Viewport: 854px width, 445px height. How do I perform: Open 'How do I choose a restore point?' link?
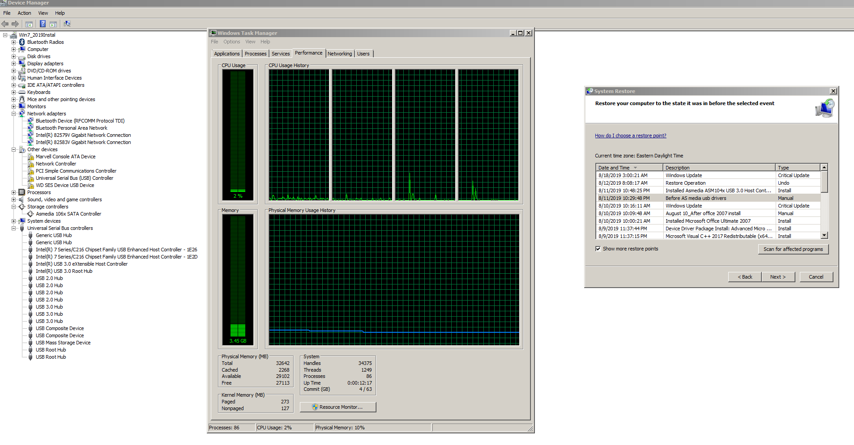point(630,136)
